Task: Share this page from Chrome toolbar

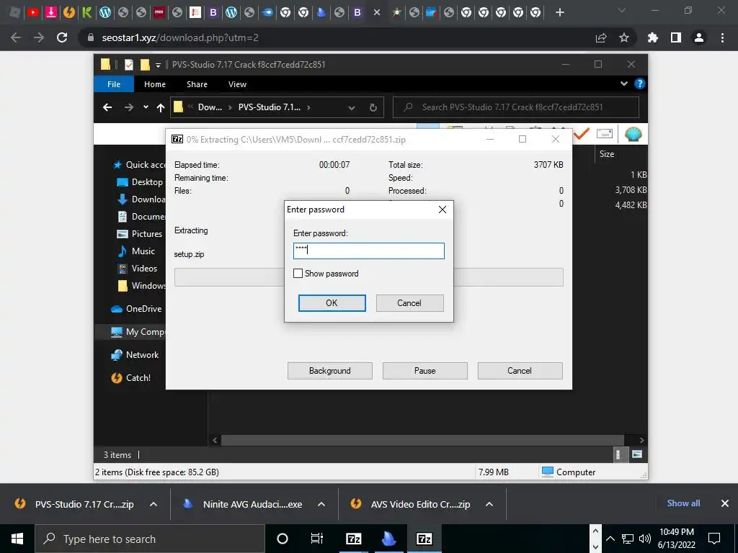Action: tap(601, 38)
